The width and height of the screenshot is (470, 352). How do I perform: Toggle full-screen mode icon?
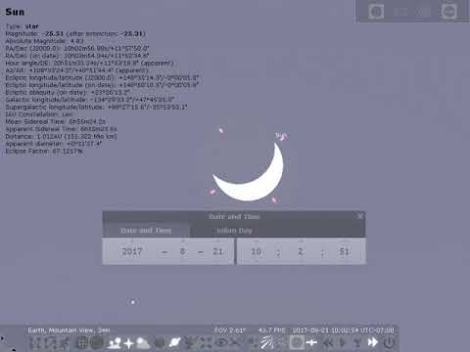point(236,342)
